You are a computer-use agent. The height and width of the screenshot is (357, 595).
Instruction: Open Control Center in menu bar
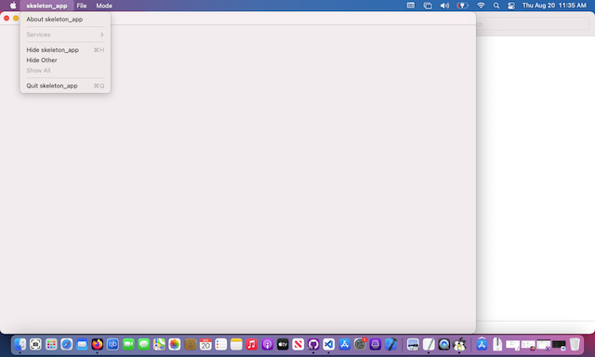click(x=511, y=6)
